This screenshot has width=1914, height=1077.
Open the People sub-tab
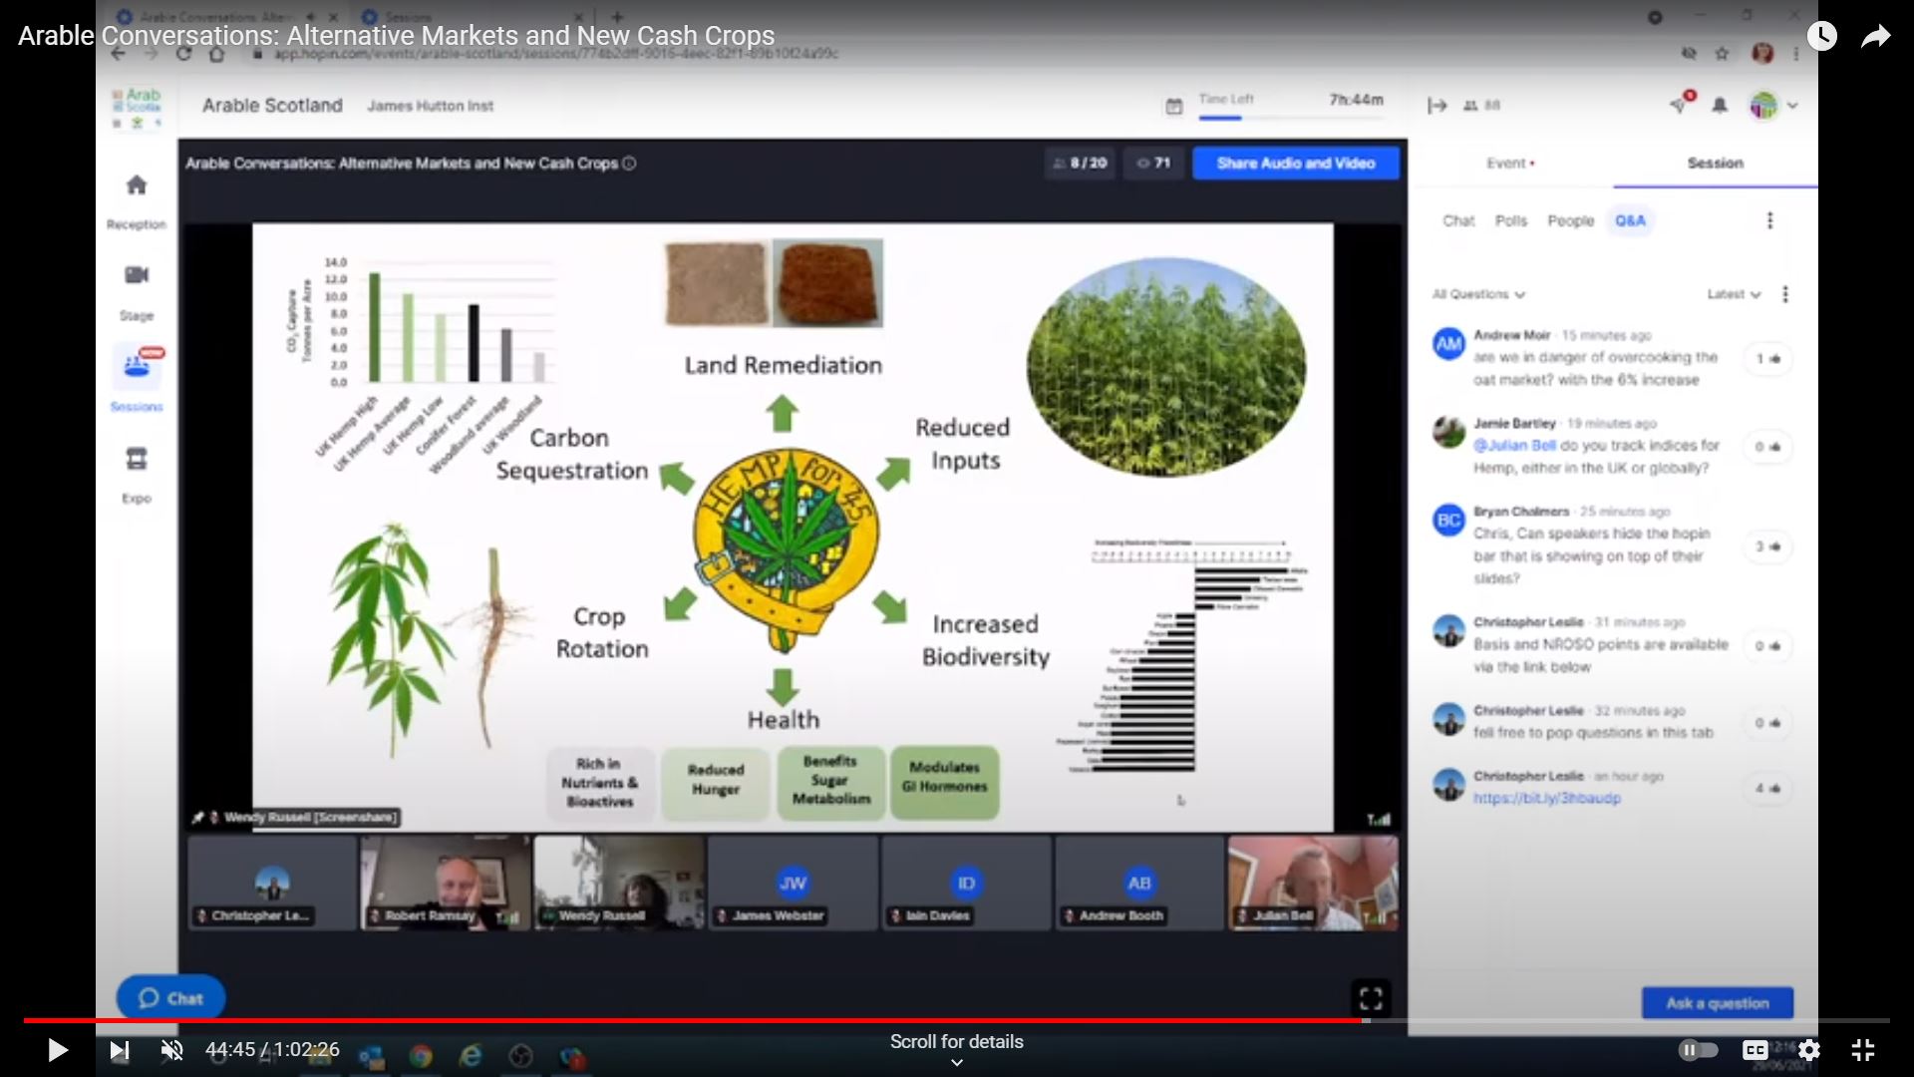tap(1570, 220)
